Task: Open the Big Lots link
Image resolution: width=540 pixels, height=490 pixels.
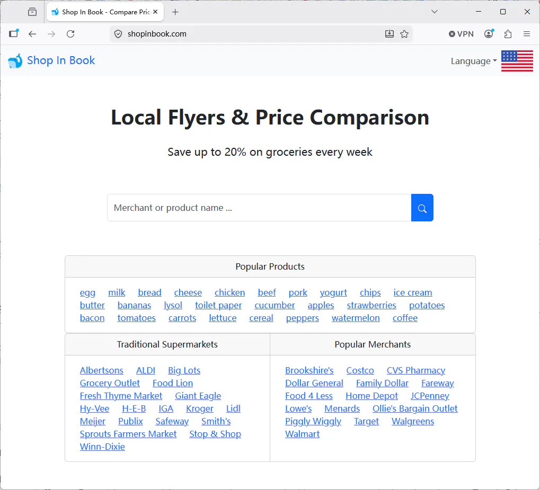Action: tap(184, 370)
